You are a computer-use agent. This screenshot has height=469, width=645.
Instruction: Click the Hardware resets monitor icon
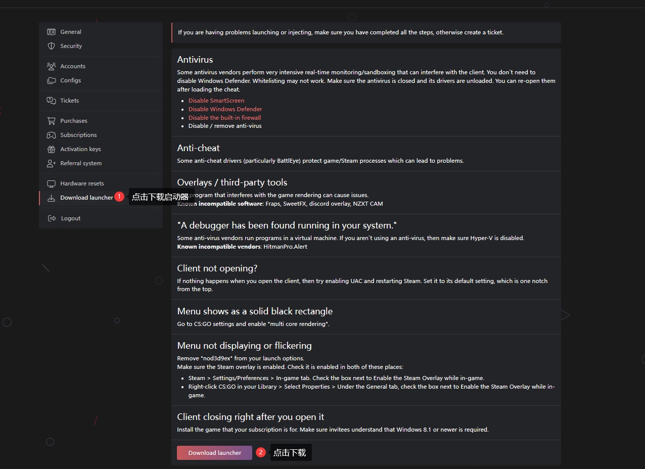(x=51, y=183)
